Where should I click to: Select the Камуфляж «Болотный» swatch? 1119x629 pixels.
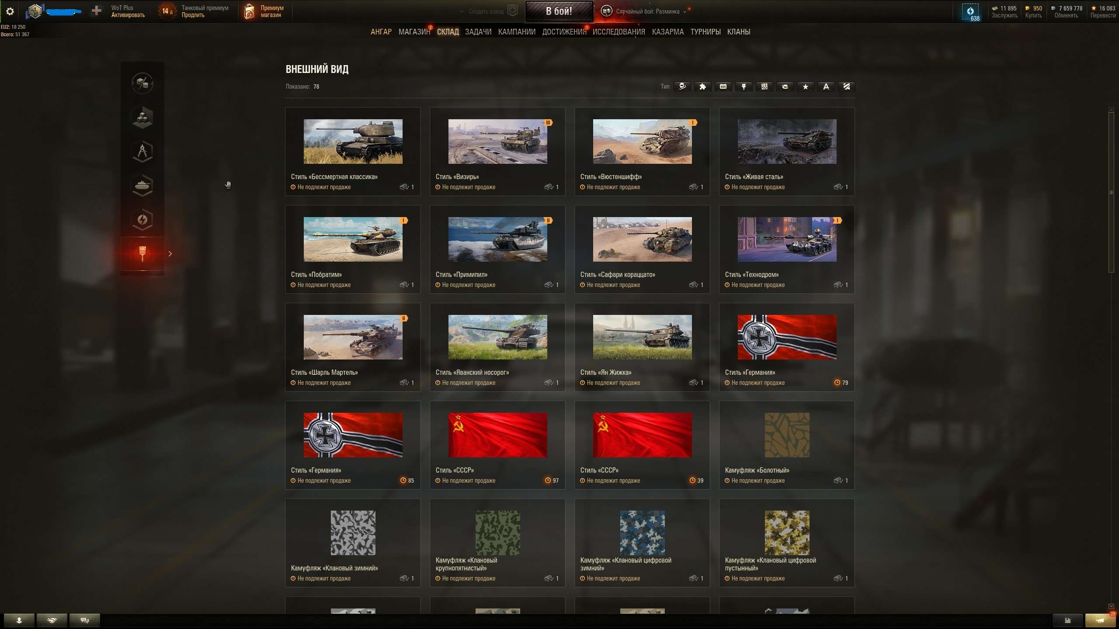pos(787,435)
